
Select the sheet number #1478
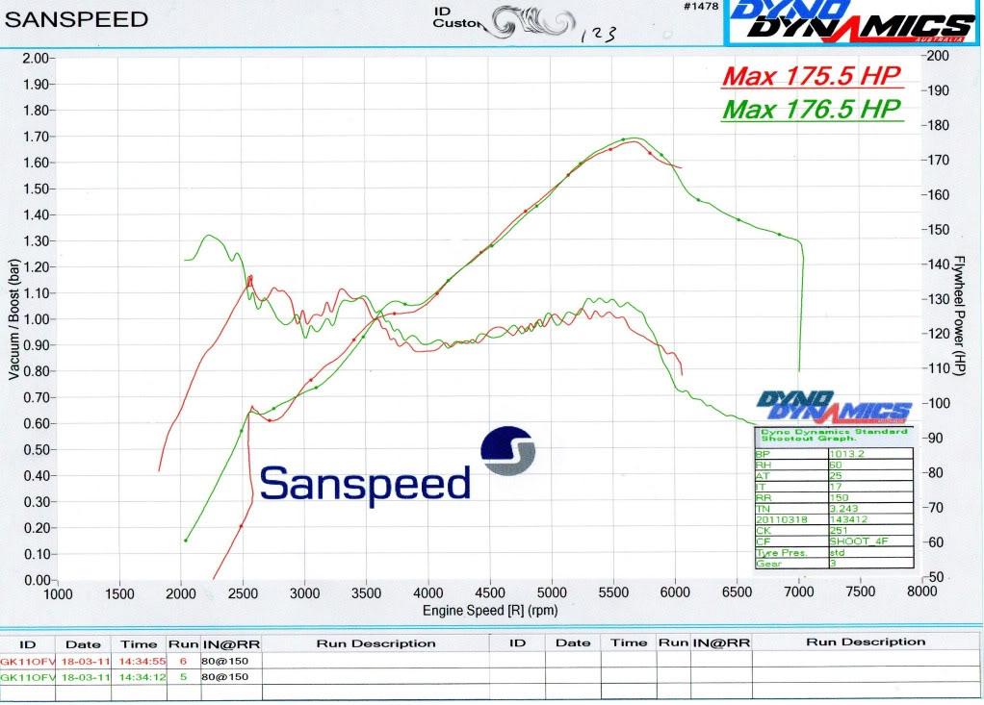pyautogui.click(x=700, y=7)
